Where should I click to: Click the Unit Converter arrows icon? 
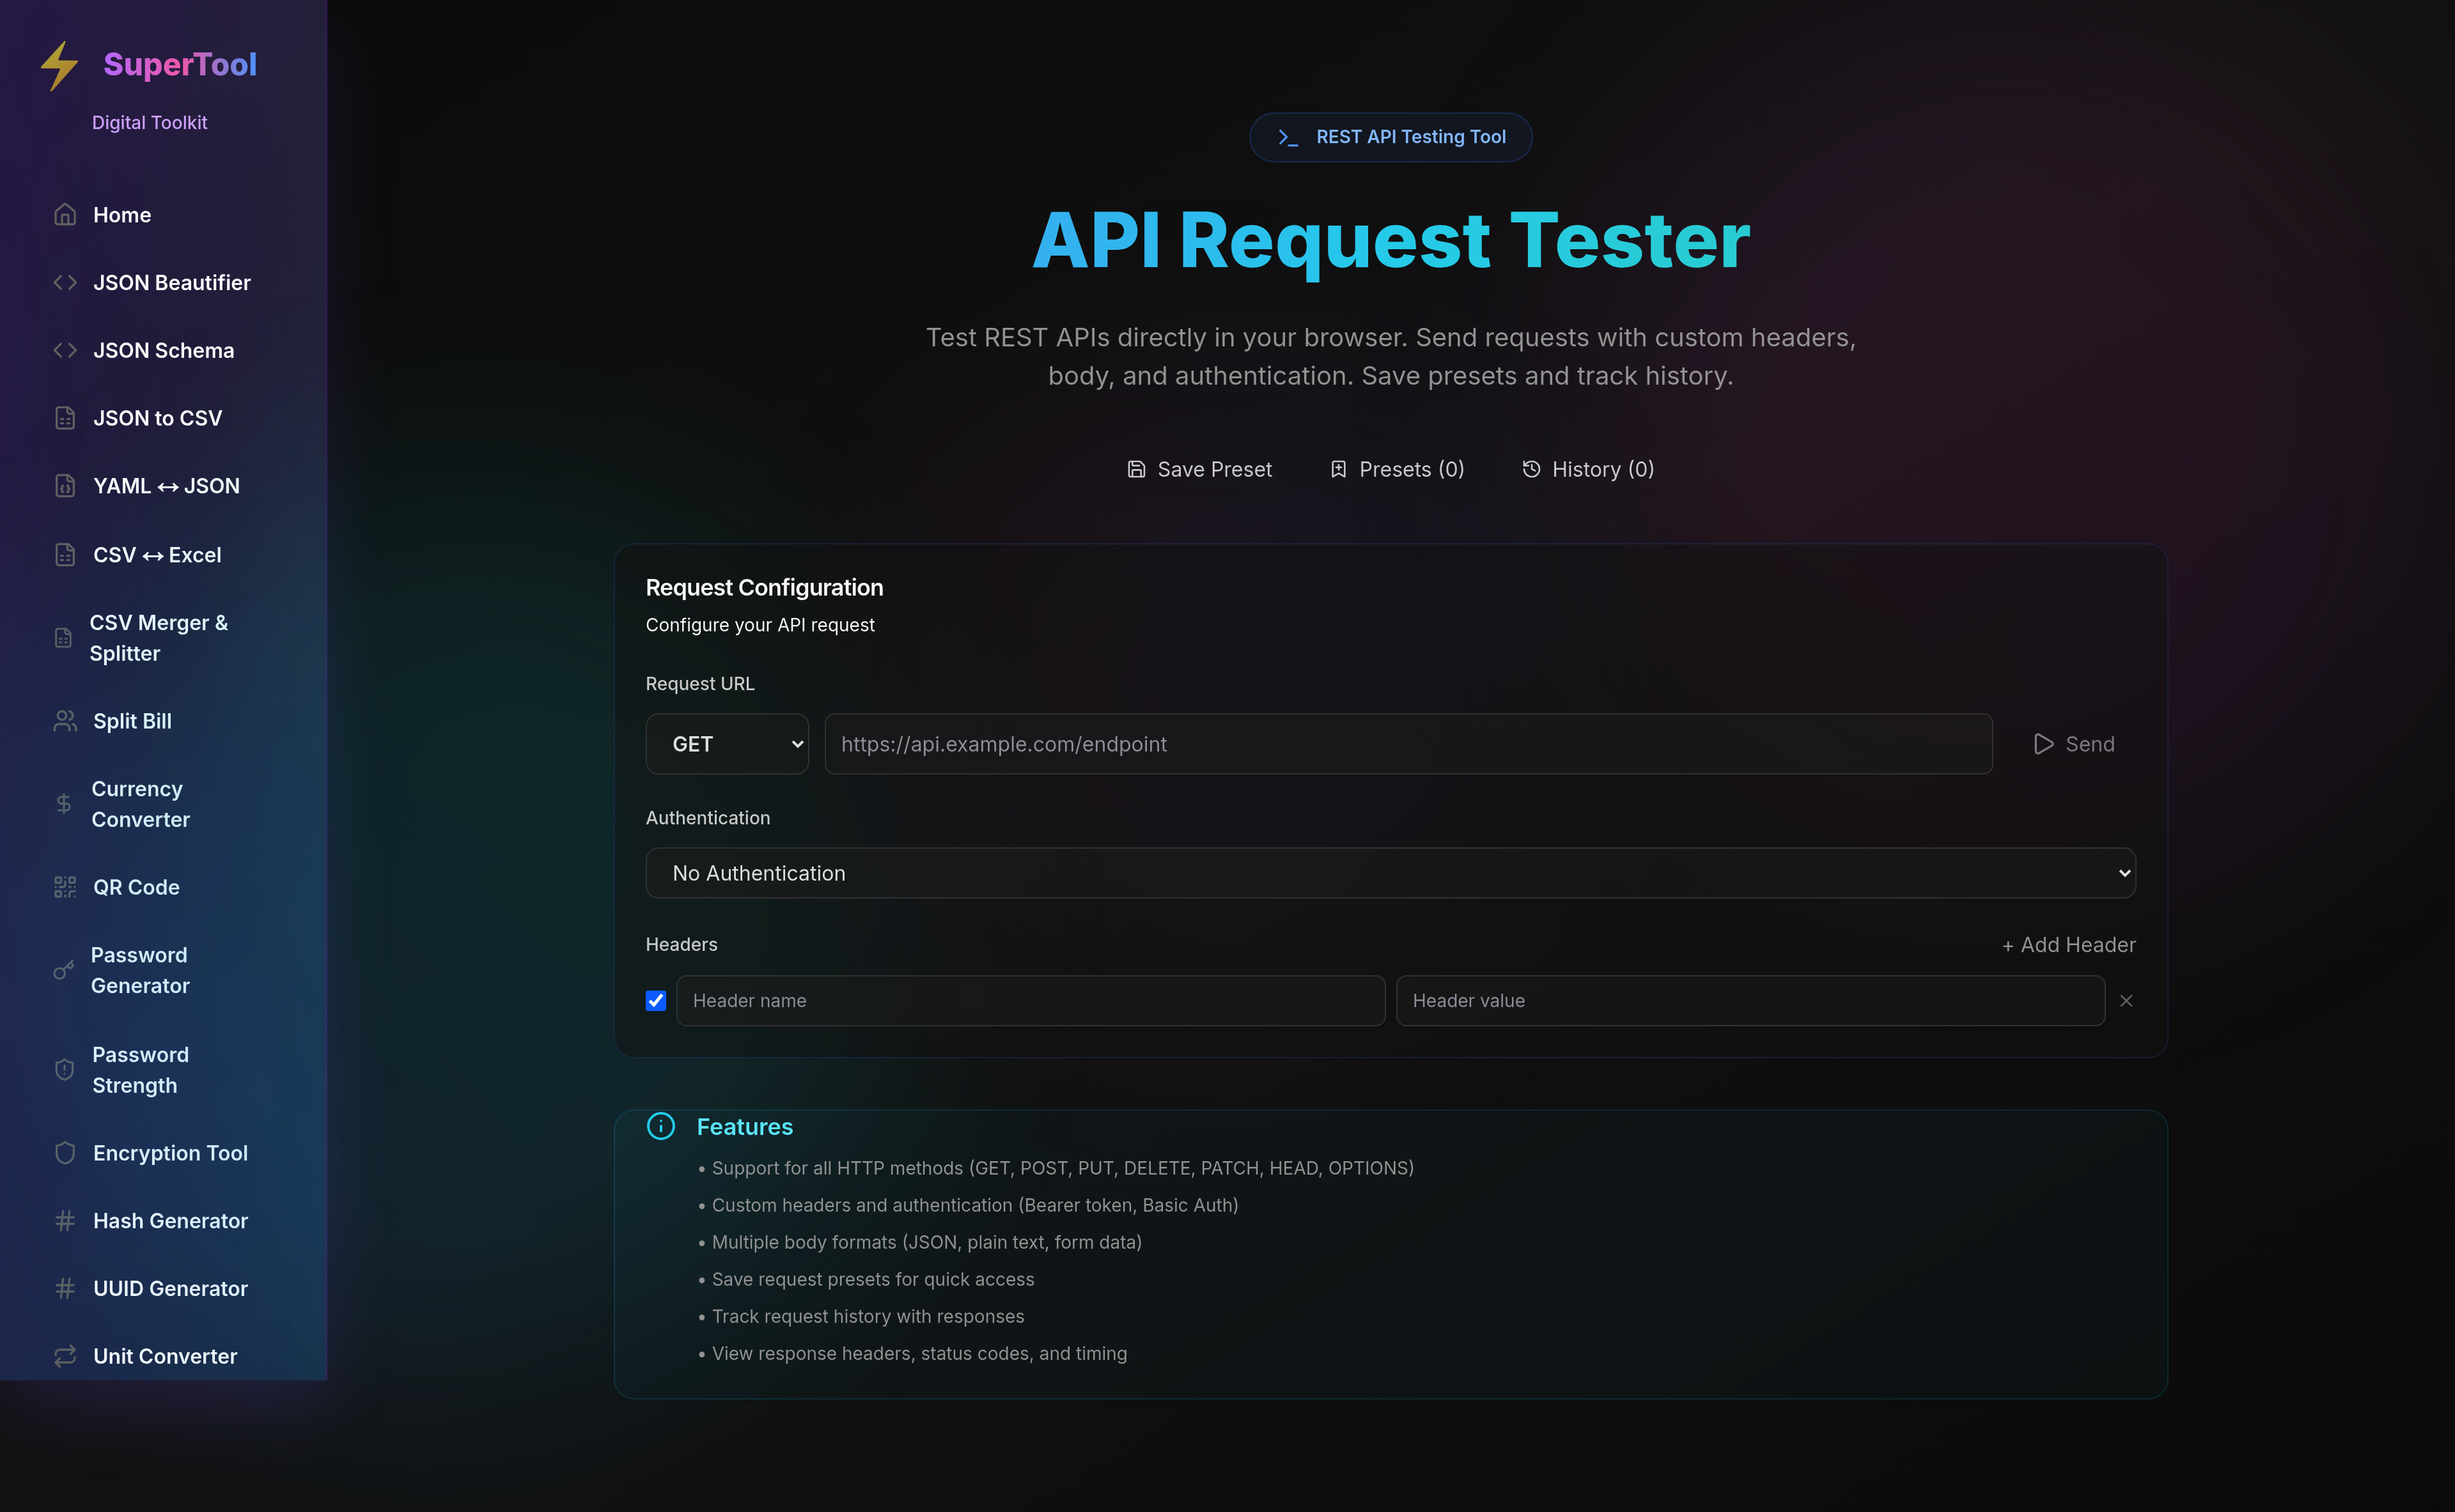click(x=64, y=1356)
